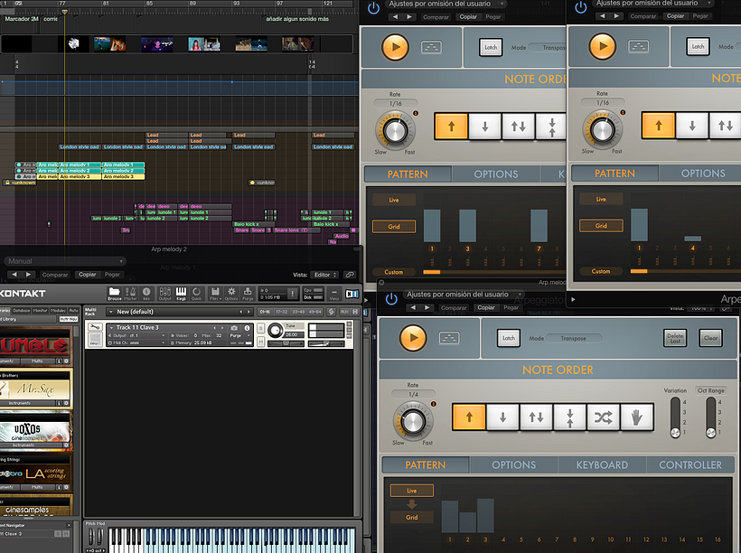Image resolution: width=741 pixels, height=553 pixels.
Task: Select Live mode in rate 1/4 Arpeggiator
Action: (411, 491)
